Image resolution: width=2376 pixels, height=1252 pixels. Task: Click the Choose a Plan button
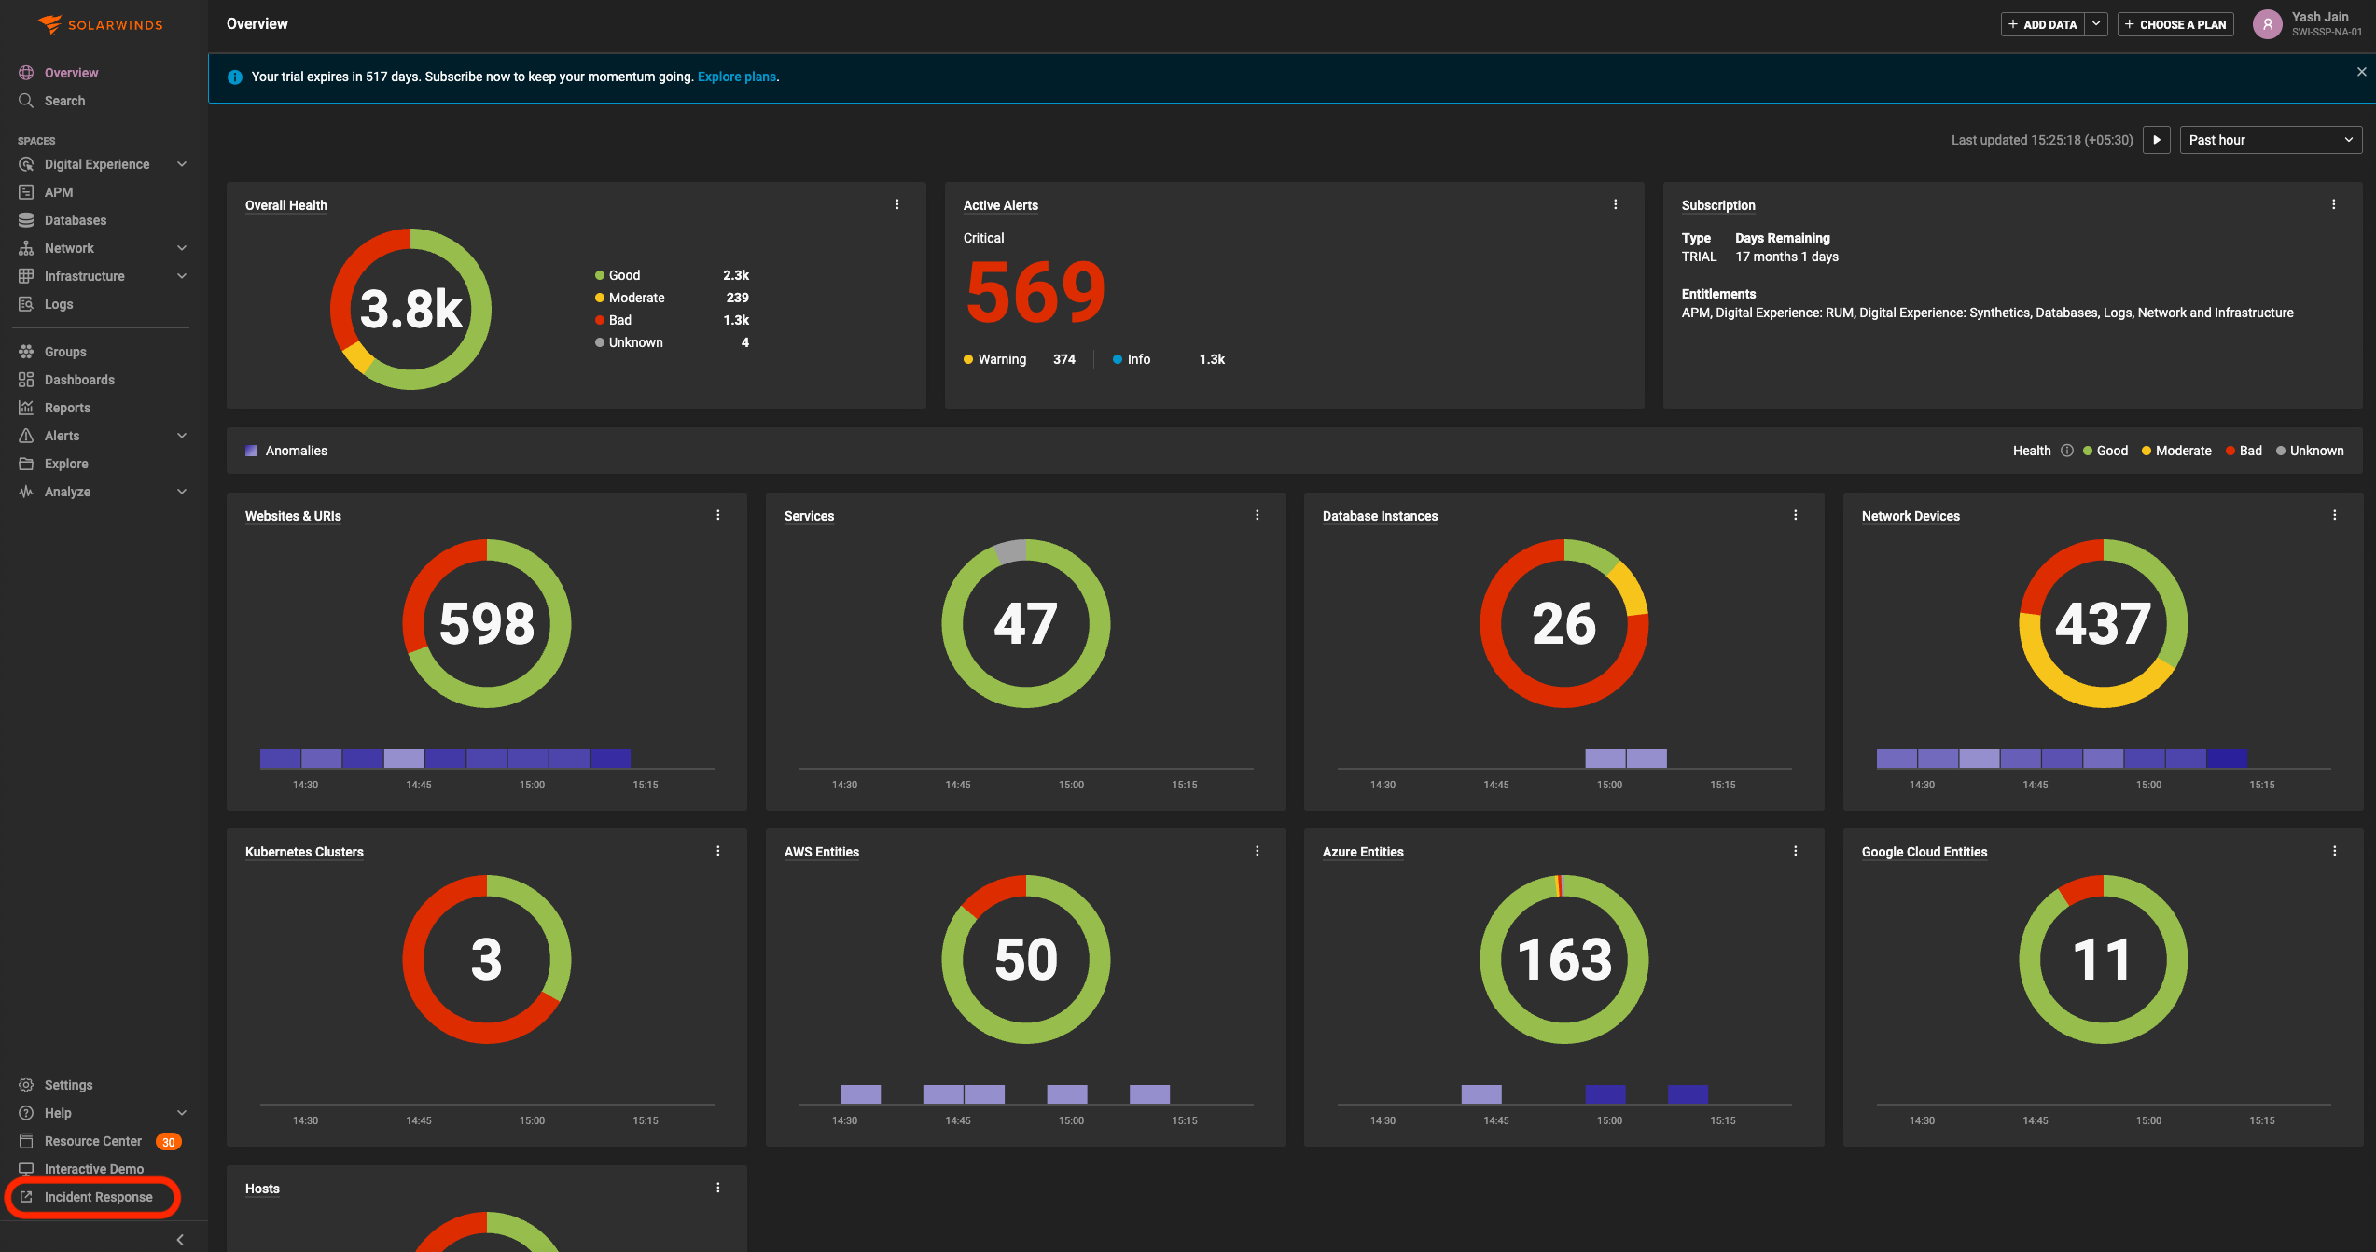2175,24
